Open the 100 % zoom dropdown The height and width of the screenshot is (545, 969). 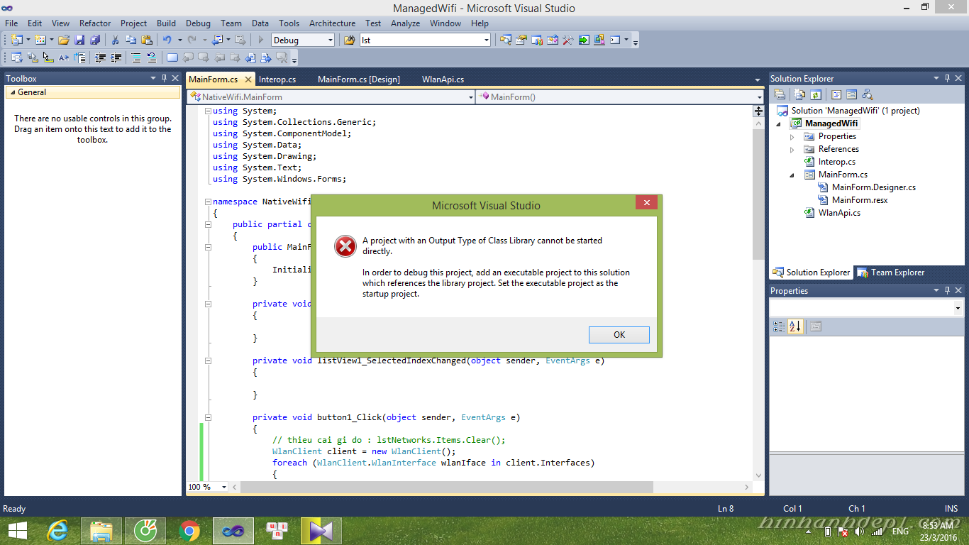point(224,487)
